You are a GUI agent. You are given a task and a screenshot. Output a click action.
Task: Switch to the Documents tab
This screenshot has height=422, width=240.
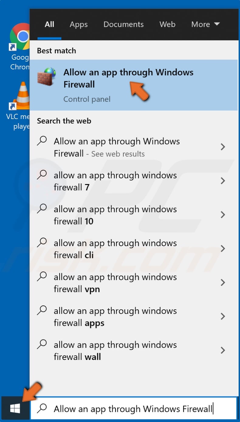pyautogui.click(x=123, y=24)
